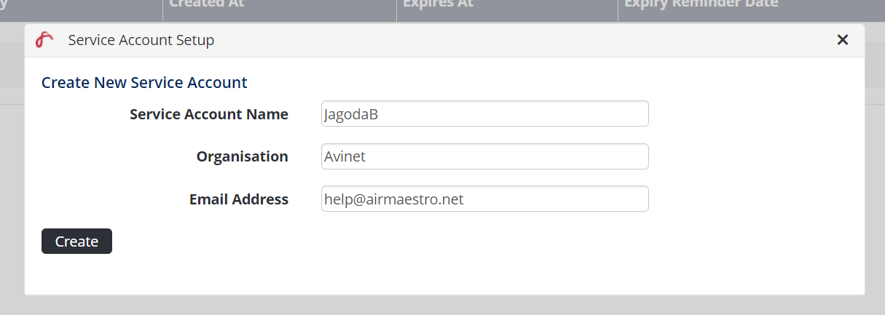Click the grey overlay below the dialog

pos(437,306)
